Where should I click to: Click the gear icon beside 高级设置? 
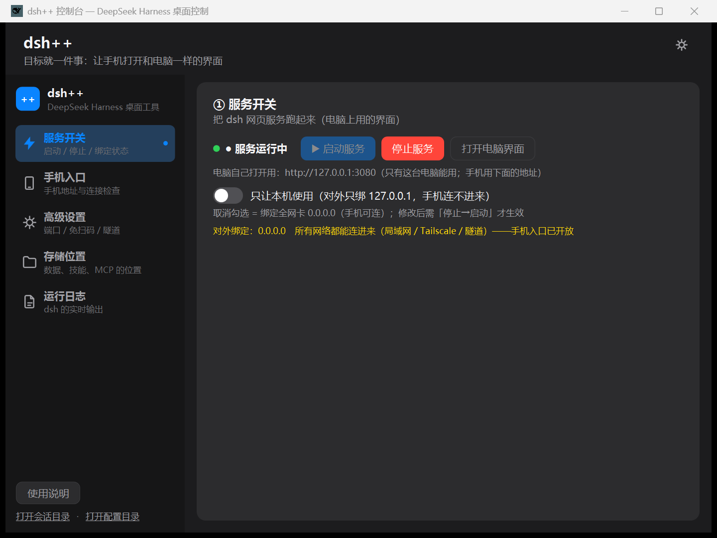click(29, 222)
